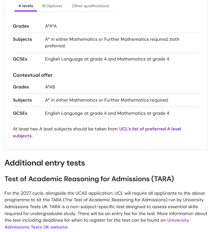Click the A*AB contextual grade value

point(50,87)
